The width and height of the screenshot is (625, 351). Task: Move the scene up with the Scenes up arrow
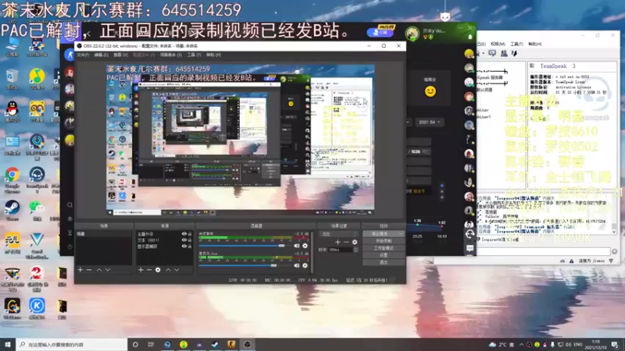coord(99,270)
